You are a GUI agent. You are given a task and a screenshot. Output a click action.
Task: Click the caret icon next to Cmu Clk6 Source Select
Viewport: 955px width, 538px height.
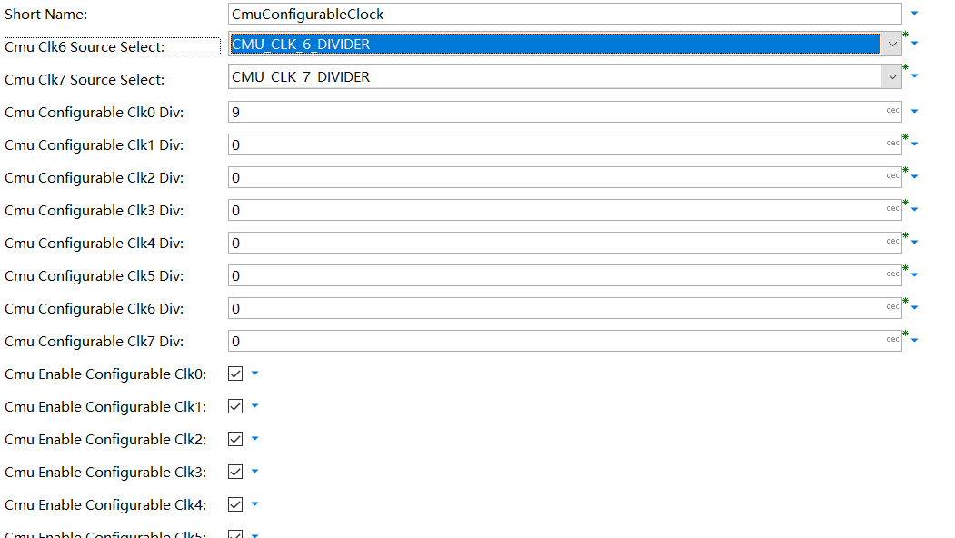pos(914,43)
